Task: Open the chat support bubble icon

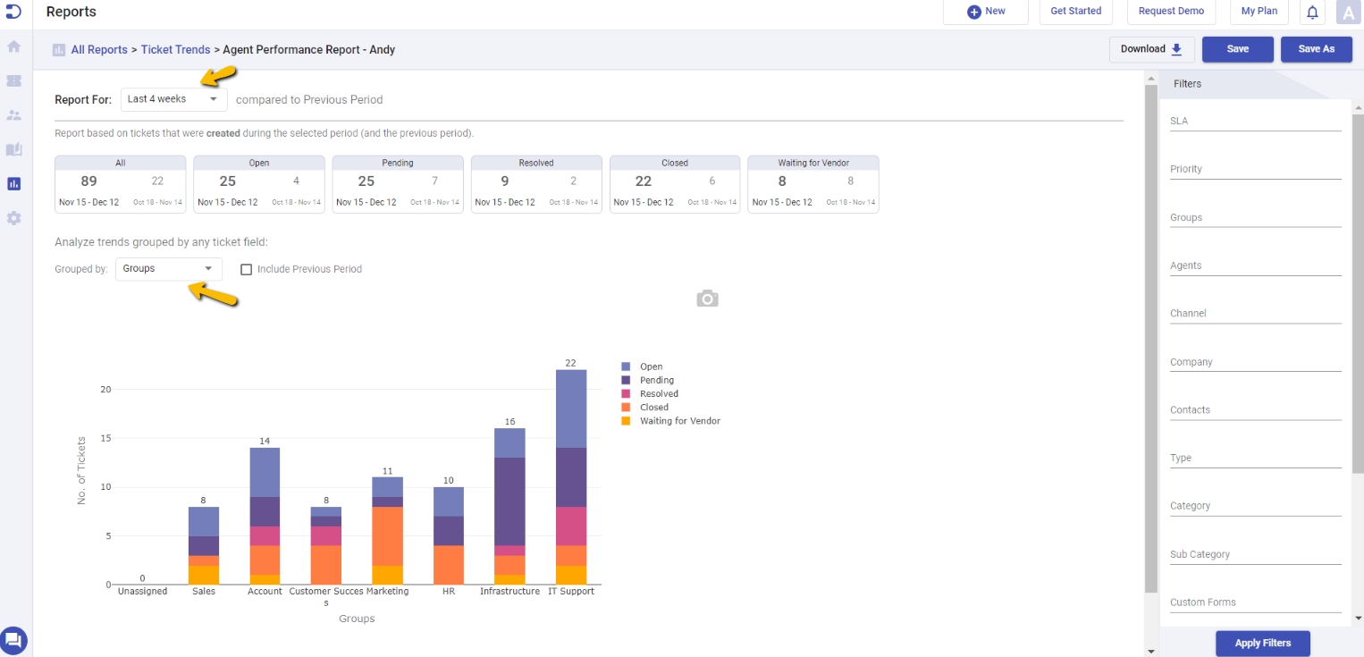Action: click(x=13, y=640)
